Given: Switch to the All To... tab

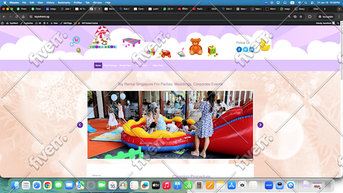Looking at the screenshot, I should click(x=81, y=9).
